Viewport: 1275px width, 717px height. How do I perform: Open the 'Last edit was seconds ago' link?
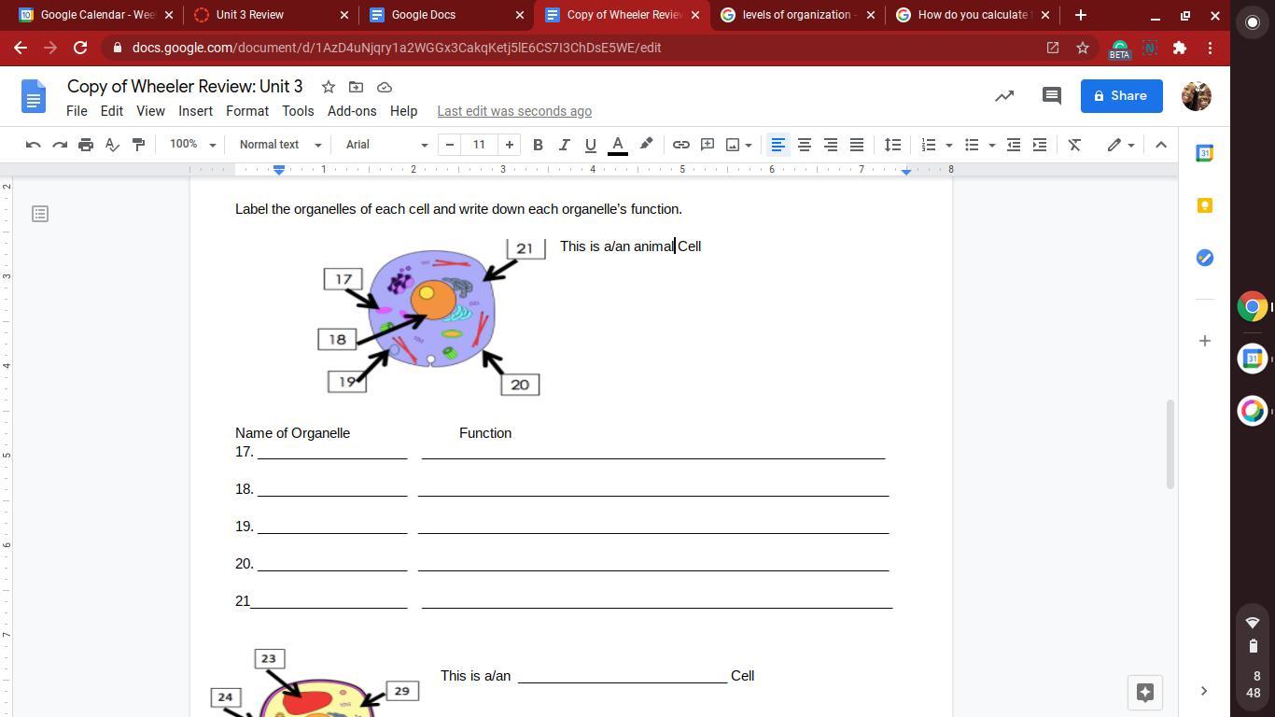(514, 111)
